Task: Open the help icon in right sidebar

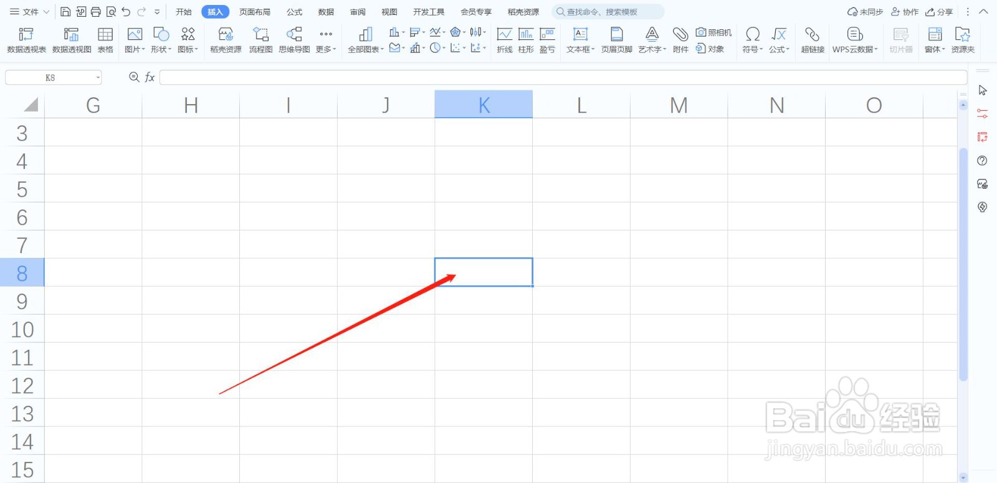Action: pos(983,161)
